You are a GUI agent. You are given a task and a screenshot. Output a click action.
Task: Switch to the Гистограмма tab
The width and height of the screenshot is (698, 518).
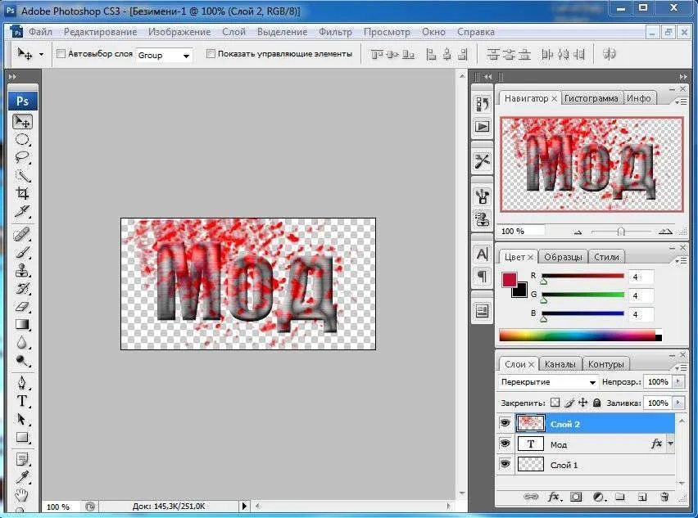[x=591, y=98]
